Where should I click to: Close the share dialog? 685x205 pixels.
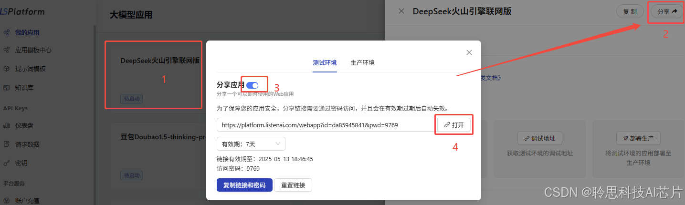[x=469, y=52]
